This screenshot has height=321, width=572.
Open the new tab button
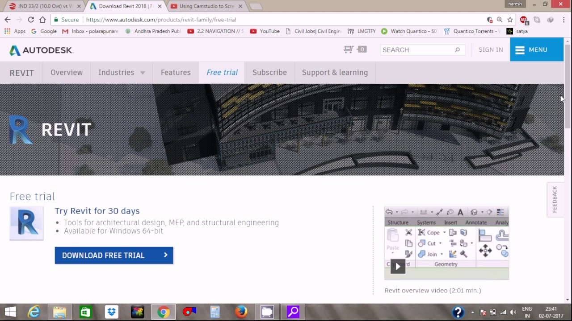pyautogui.click(x=255, y=6)
